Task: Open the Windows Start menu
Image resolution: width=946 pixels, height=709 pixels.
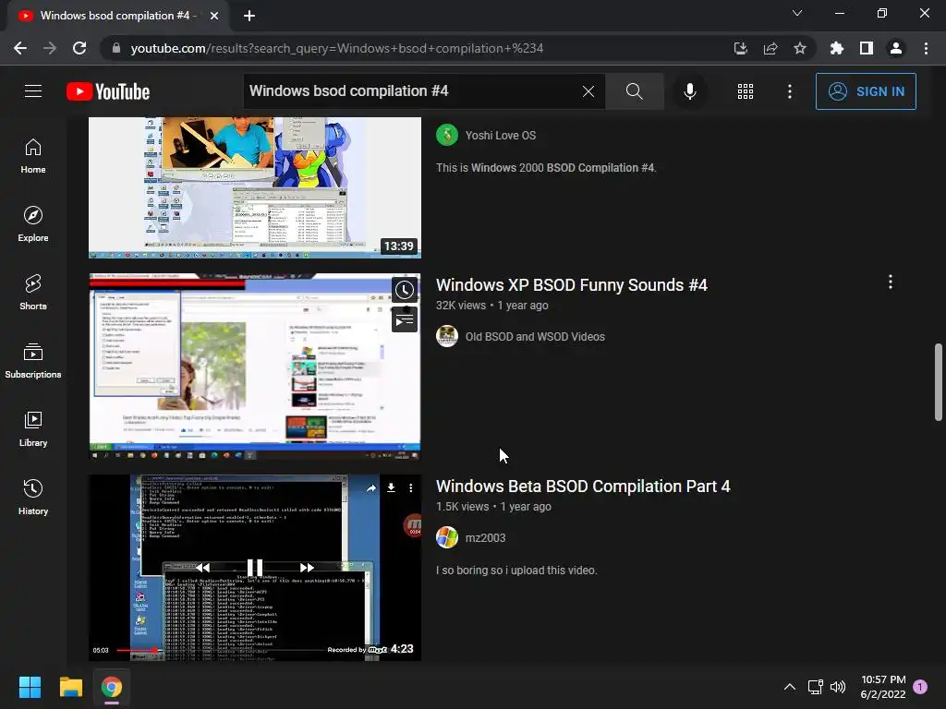Action: [x=30, y=687]
